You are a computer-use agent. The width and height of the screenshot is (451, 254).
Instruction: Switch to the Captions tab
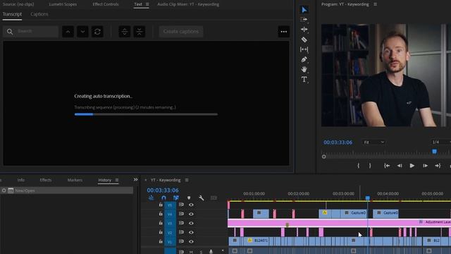[39, 14]
